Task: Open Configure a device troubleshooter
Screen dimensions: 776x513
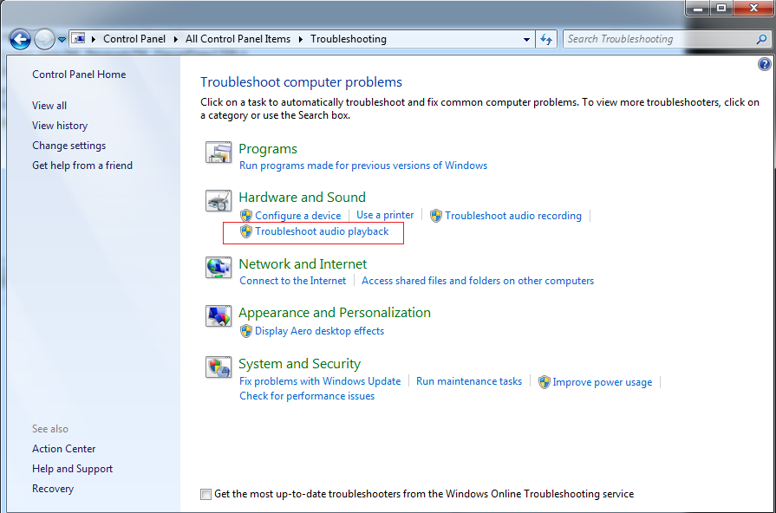Action: point(298,216)
